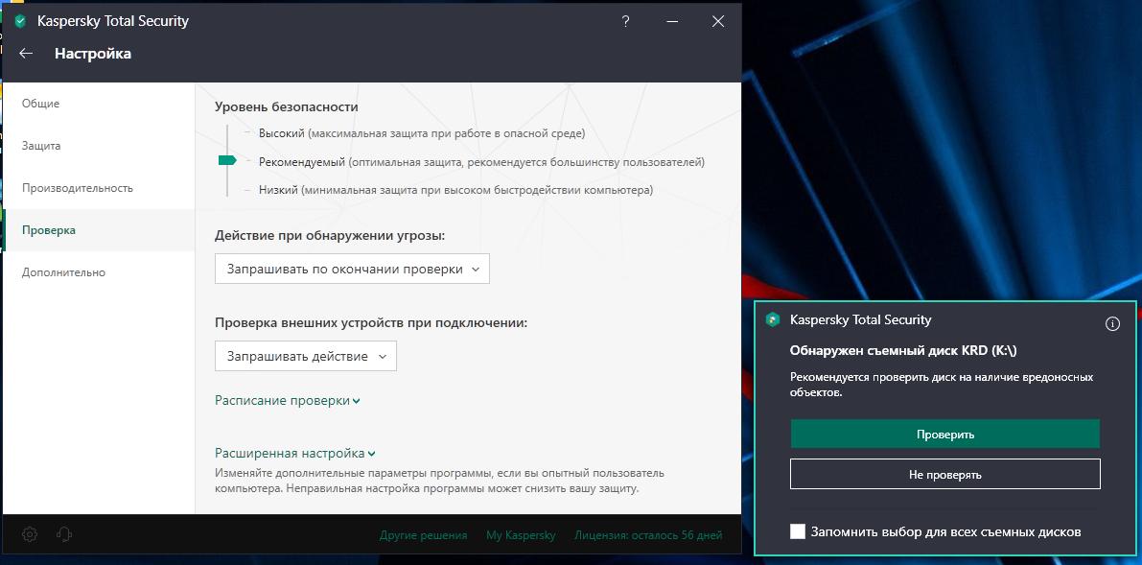The image size is (1142, 565).
Task: Open the Дополнительно settings tab
Action: (x=99, y=272)
